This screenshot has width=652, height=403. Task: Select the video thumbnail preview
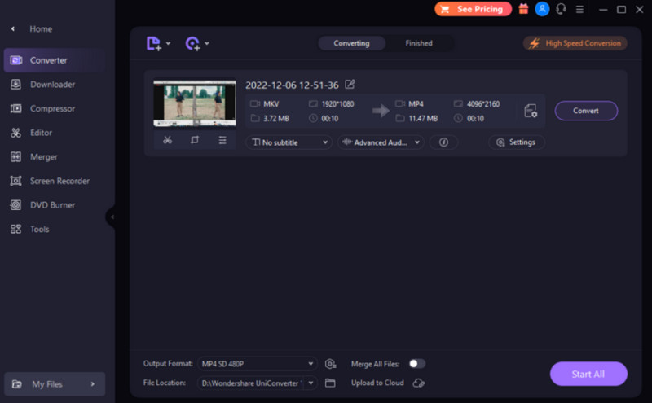point(195,103)
